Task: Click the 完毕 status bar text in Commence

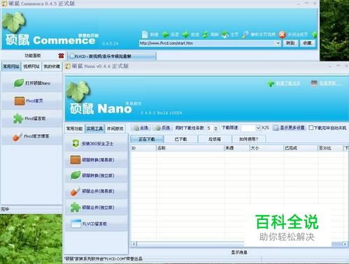Action: click(5, 210)
